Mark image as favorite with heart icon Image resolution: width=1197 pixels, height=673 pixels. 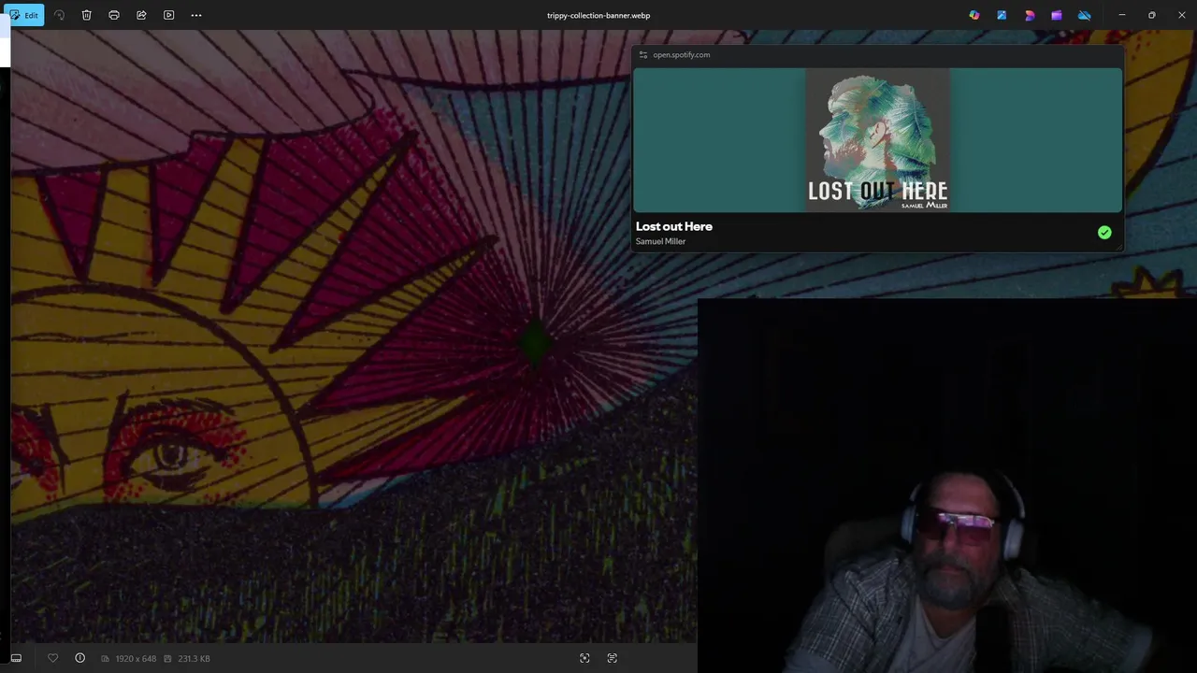point(52,658)
